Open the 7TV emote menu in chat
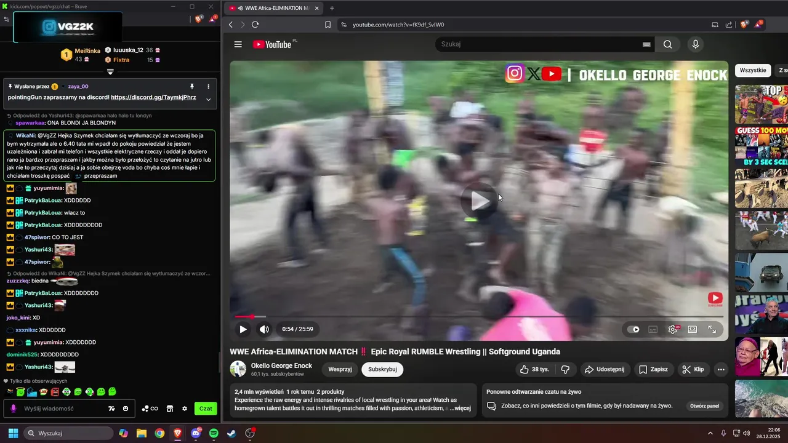The height and width of the screenshot is (443, 788). click(111, 409)
